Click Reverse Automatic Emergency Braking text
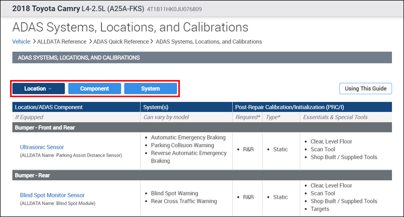 [x=188, y=157]
